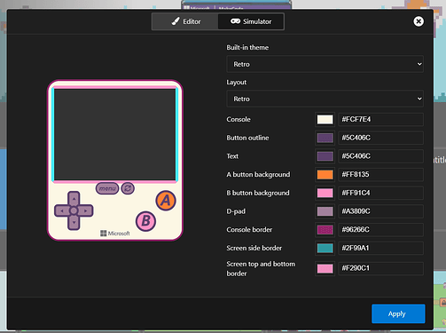Click the Button outline color swatch
This screenshot has width=446, height=333.
pyautogui.click(x=325, y=138)
